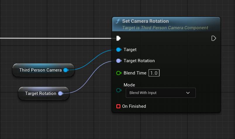
Task: Click the green Blend Time pin
Action: click(x=119, y=73)
